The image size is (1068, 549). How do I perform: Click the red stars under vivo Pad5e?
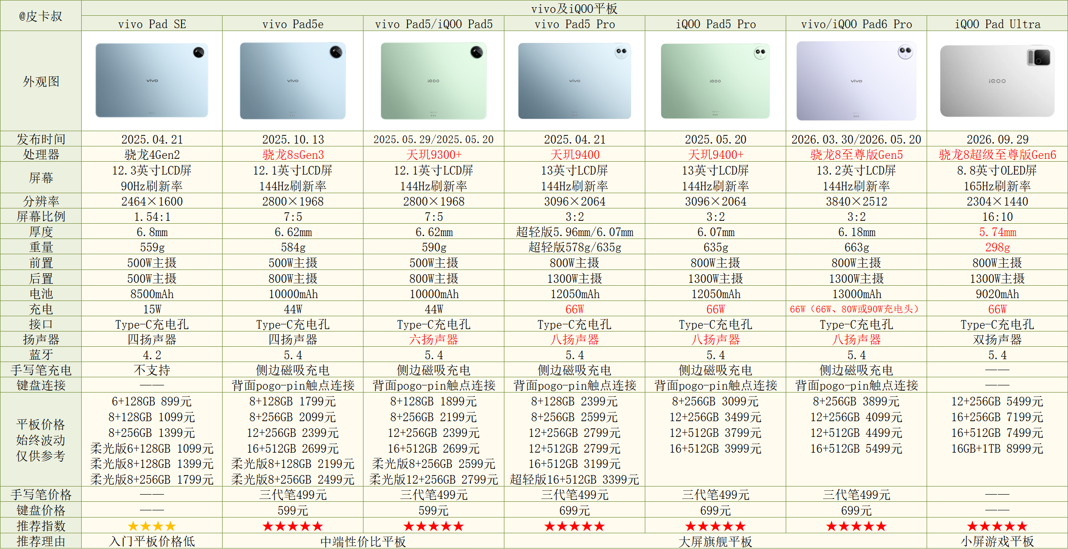coord(293,526)
